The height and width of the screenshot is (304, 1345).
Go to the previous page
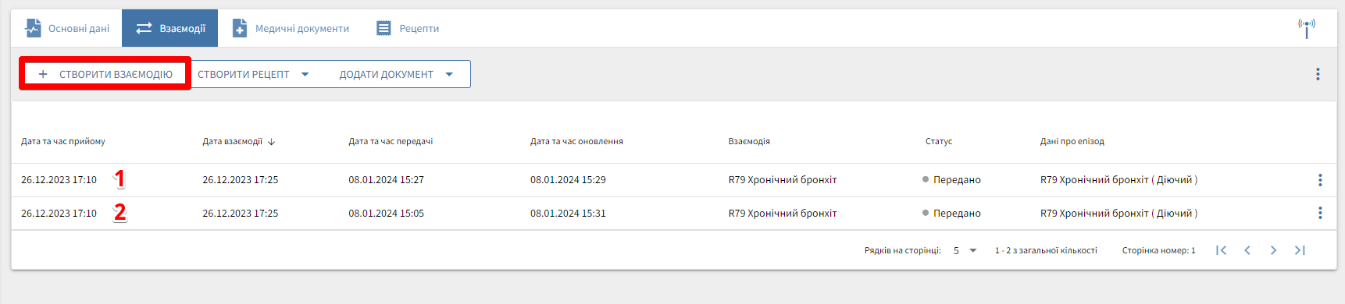pyautogui.click(x=1247, y=250)
